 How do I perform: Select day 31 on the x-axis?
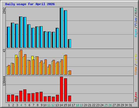[x=130, y=105]
